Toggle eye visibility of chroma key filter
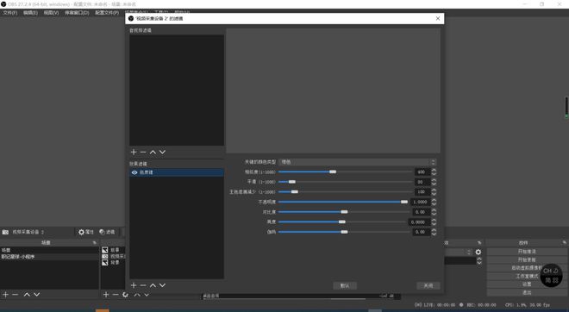This screenshot has width=569, height=312. coord(134,172)
